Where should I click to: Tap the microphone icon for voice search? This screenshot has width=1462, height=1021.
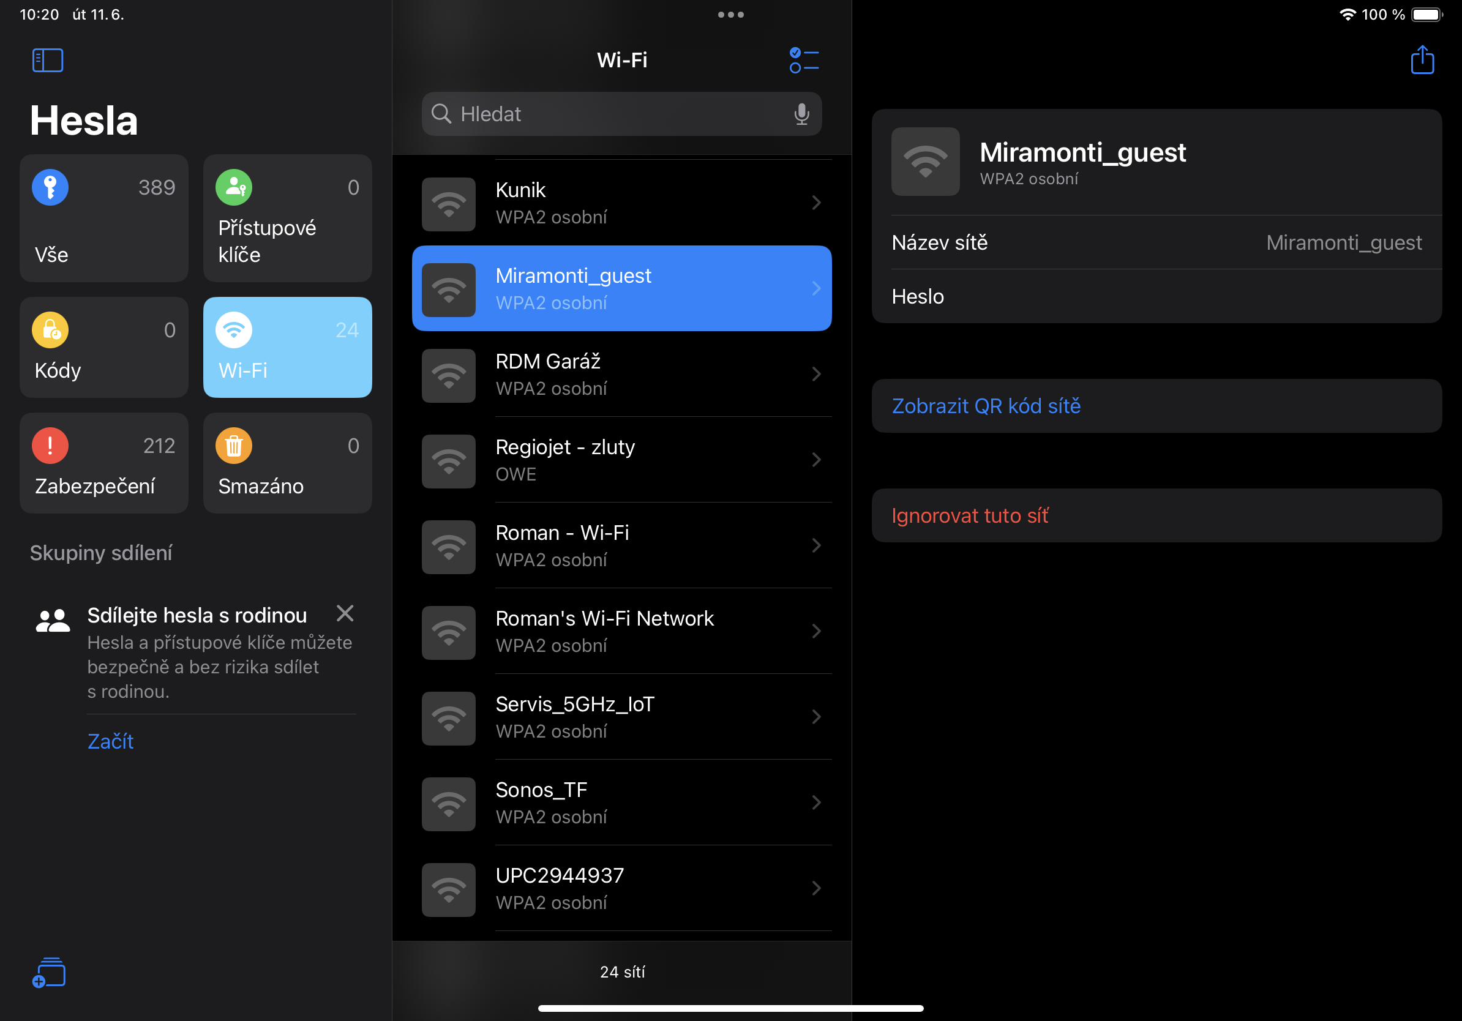tap(801, 114)
